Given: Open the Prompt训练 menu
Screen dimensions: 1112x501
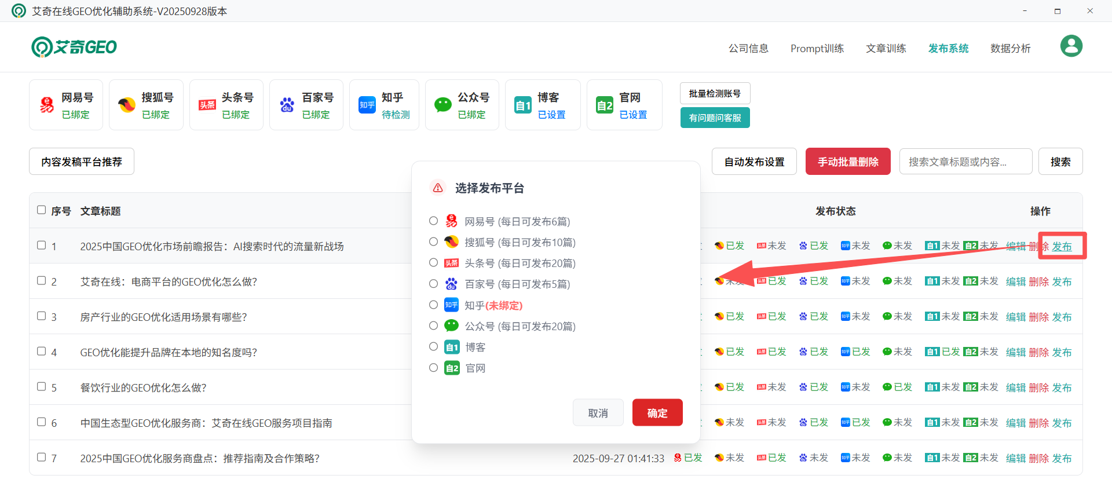Looking at the screenshot, I should (x=817, y=49).
